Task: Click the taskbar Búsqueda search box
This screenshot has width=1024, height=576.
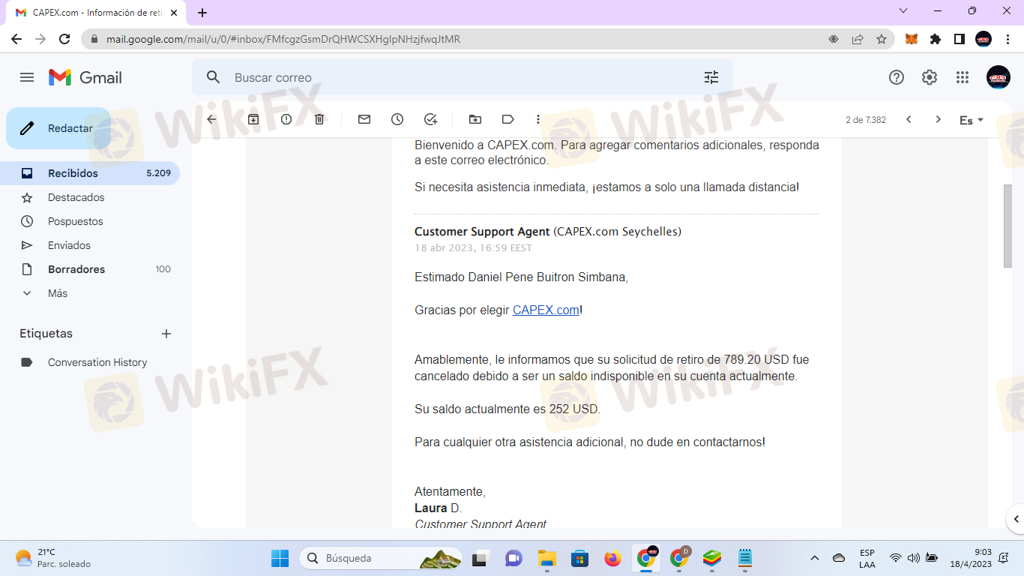Action: pyautogui.click(x=380, y=558)
